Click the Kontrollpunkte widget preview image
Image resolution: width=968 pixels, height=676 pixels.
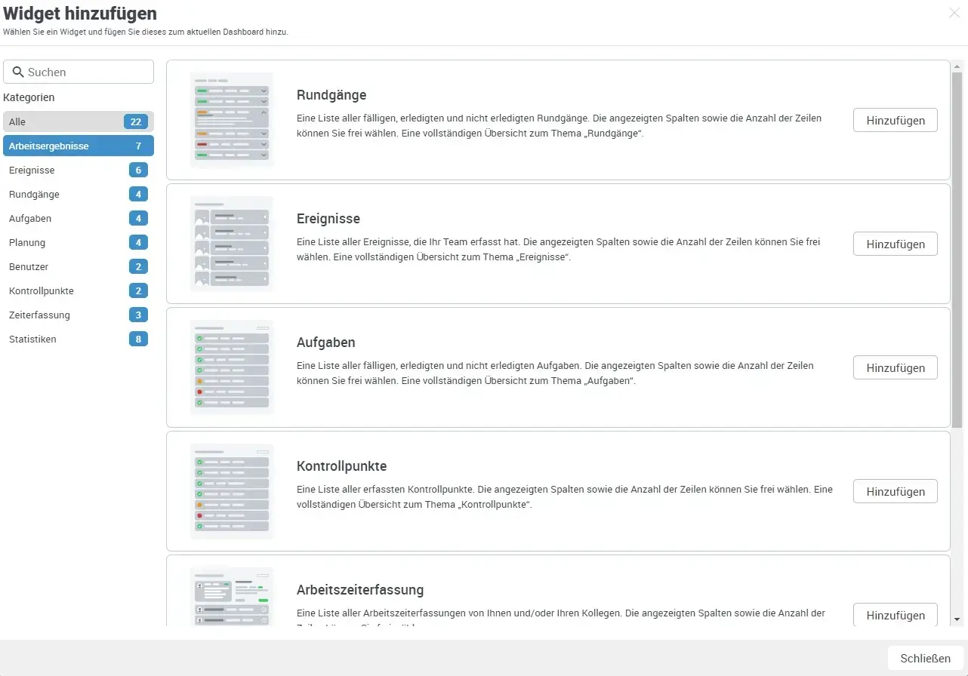point(232,490)
